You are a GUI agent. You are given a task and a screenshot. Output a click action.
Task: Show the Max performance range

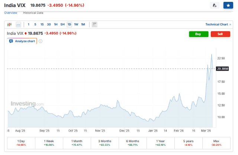coord(216,143)
